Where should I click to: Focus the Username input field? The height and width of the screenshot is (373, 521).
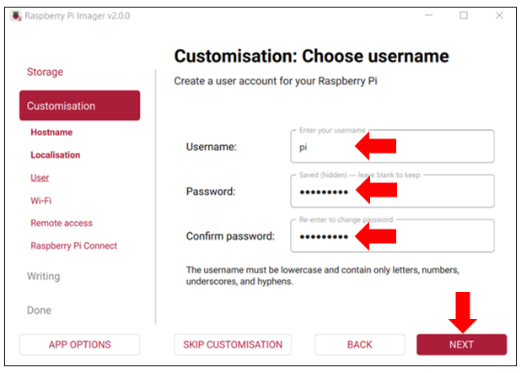392,146
